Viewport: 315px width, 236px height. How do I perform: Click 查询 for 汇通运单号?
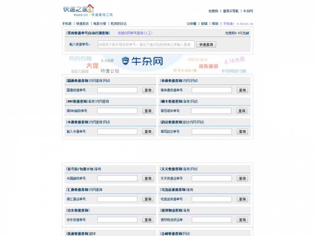148,199
